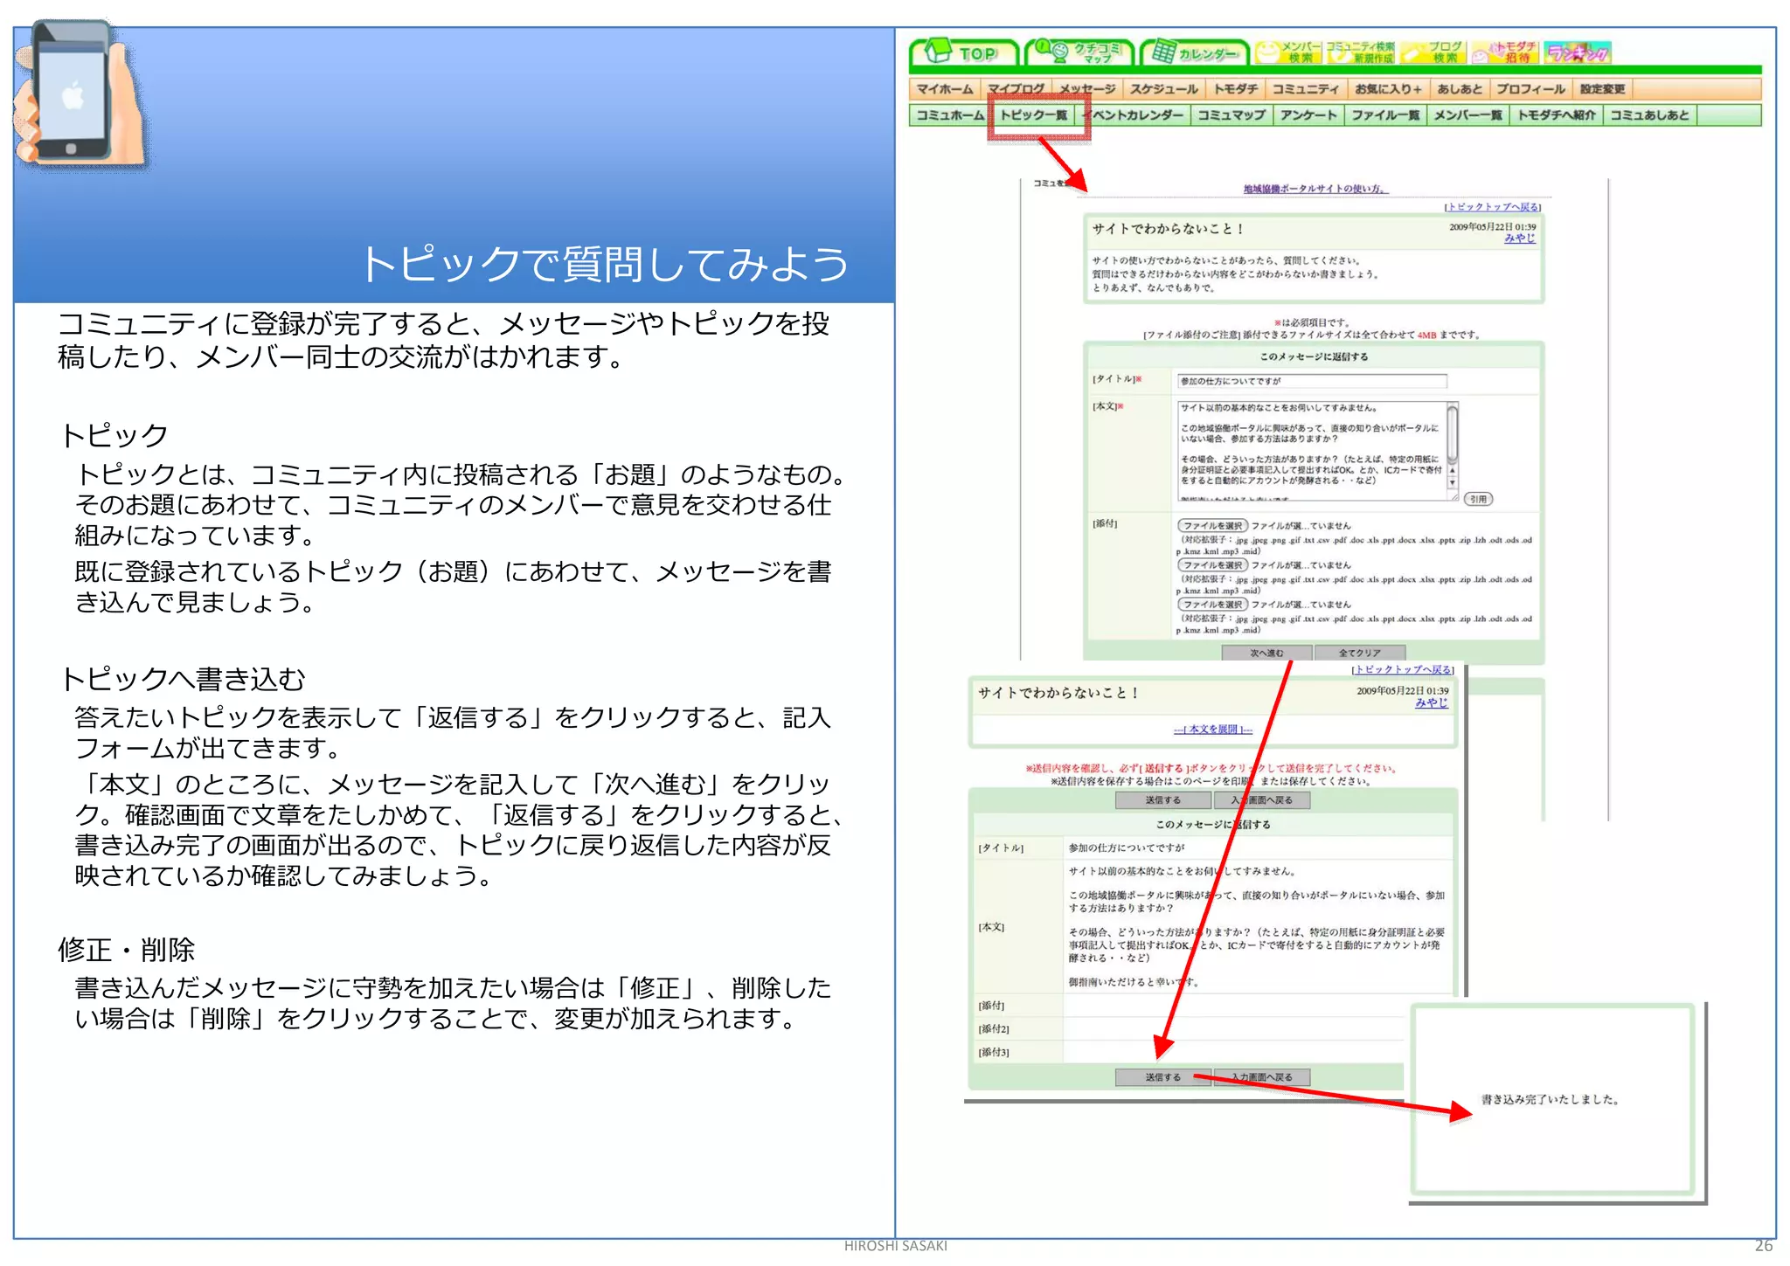Screen dimensions: 1790x1266
Task: Open the プロフィール menu item
Action: [1530, 89]
